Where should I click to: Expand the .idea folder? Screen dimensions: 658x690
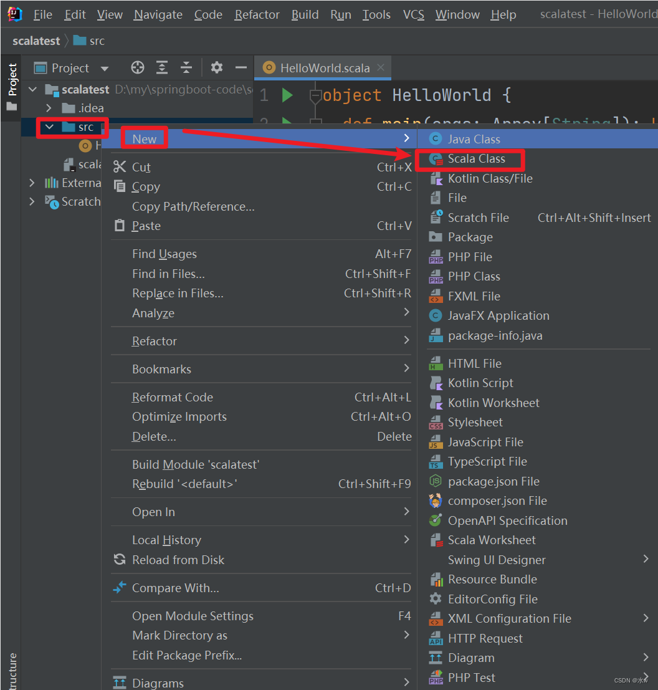coord(49,108)
